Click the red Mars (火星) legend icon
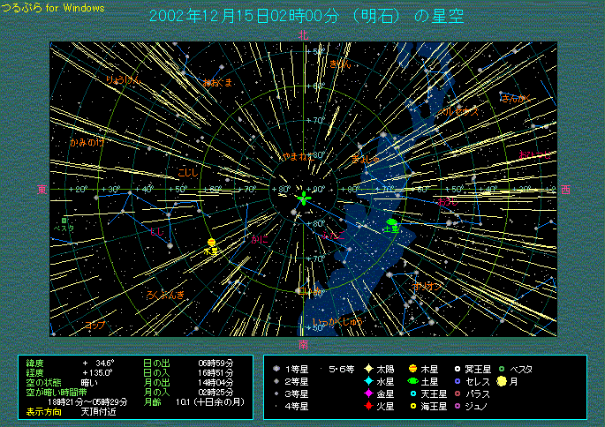 click(368, 406)
